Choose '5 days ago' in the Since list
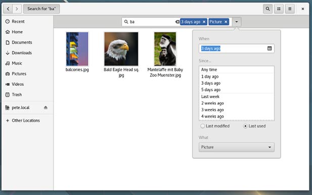The image size is (312, 195). pyautogui.click(x=236, y=90)
